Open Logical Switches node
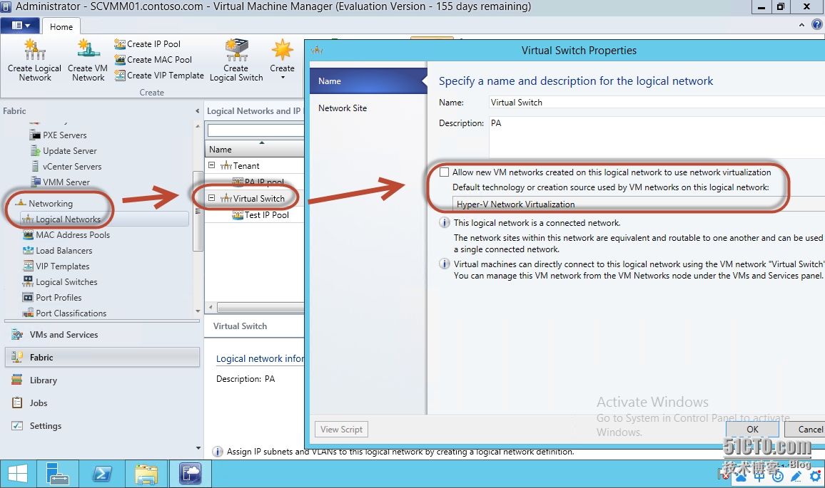825x488 pixels. point(66,282)
